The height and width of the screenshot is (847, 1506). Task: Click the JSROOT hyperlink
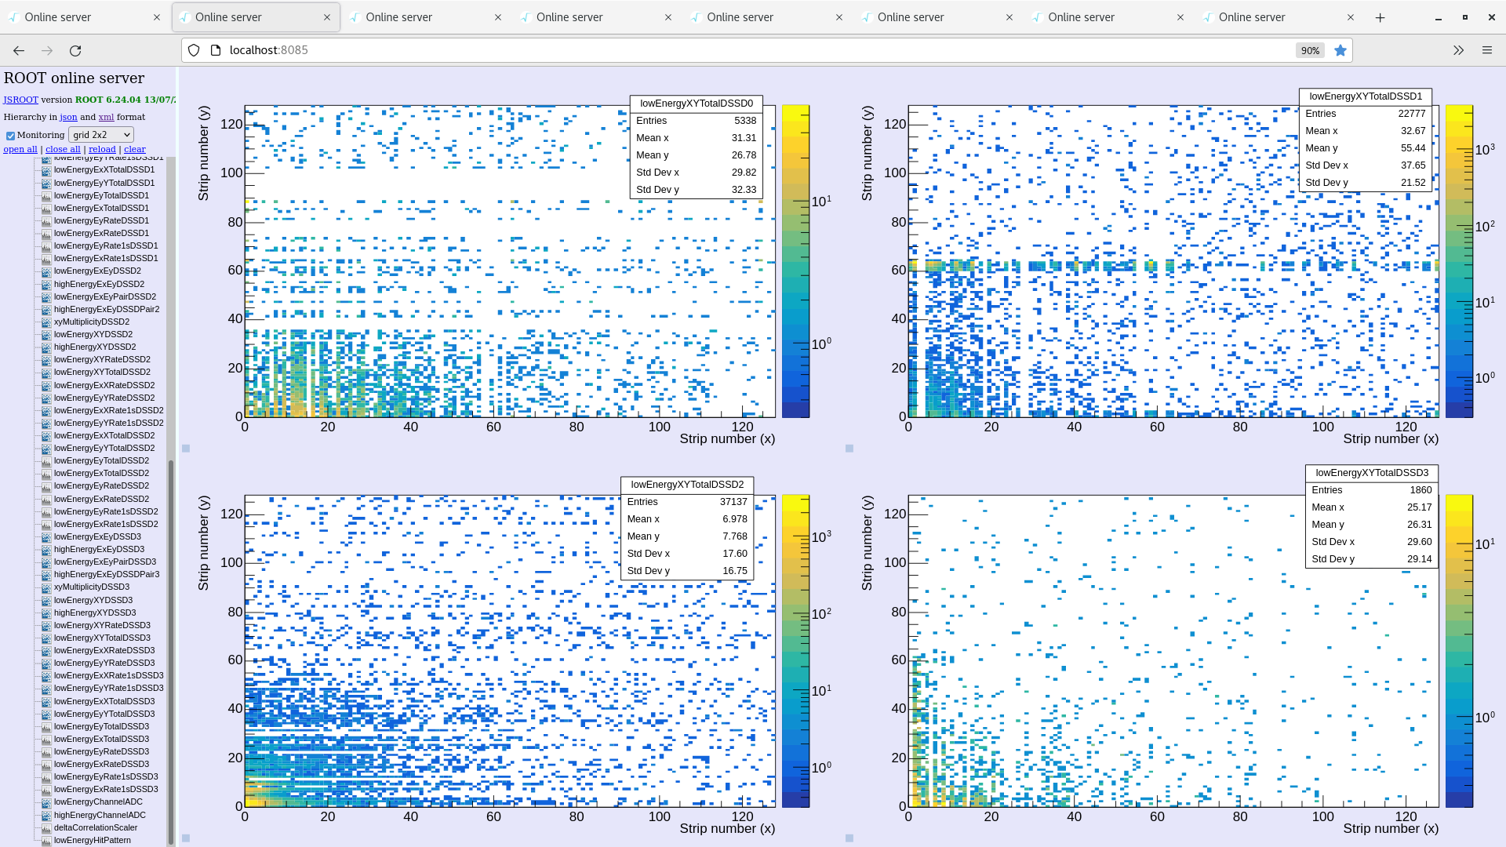(x=20, y=100)
